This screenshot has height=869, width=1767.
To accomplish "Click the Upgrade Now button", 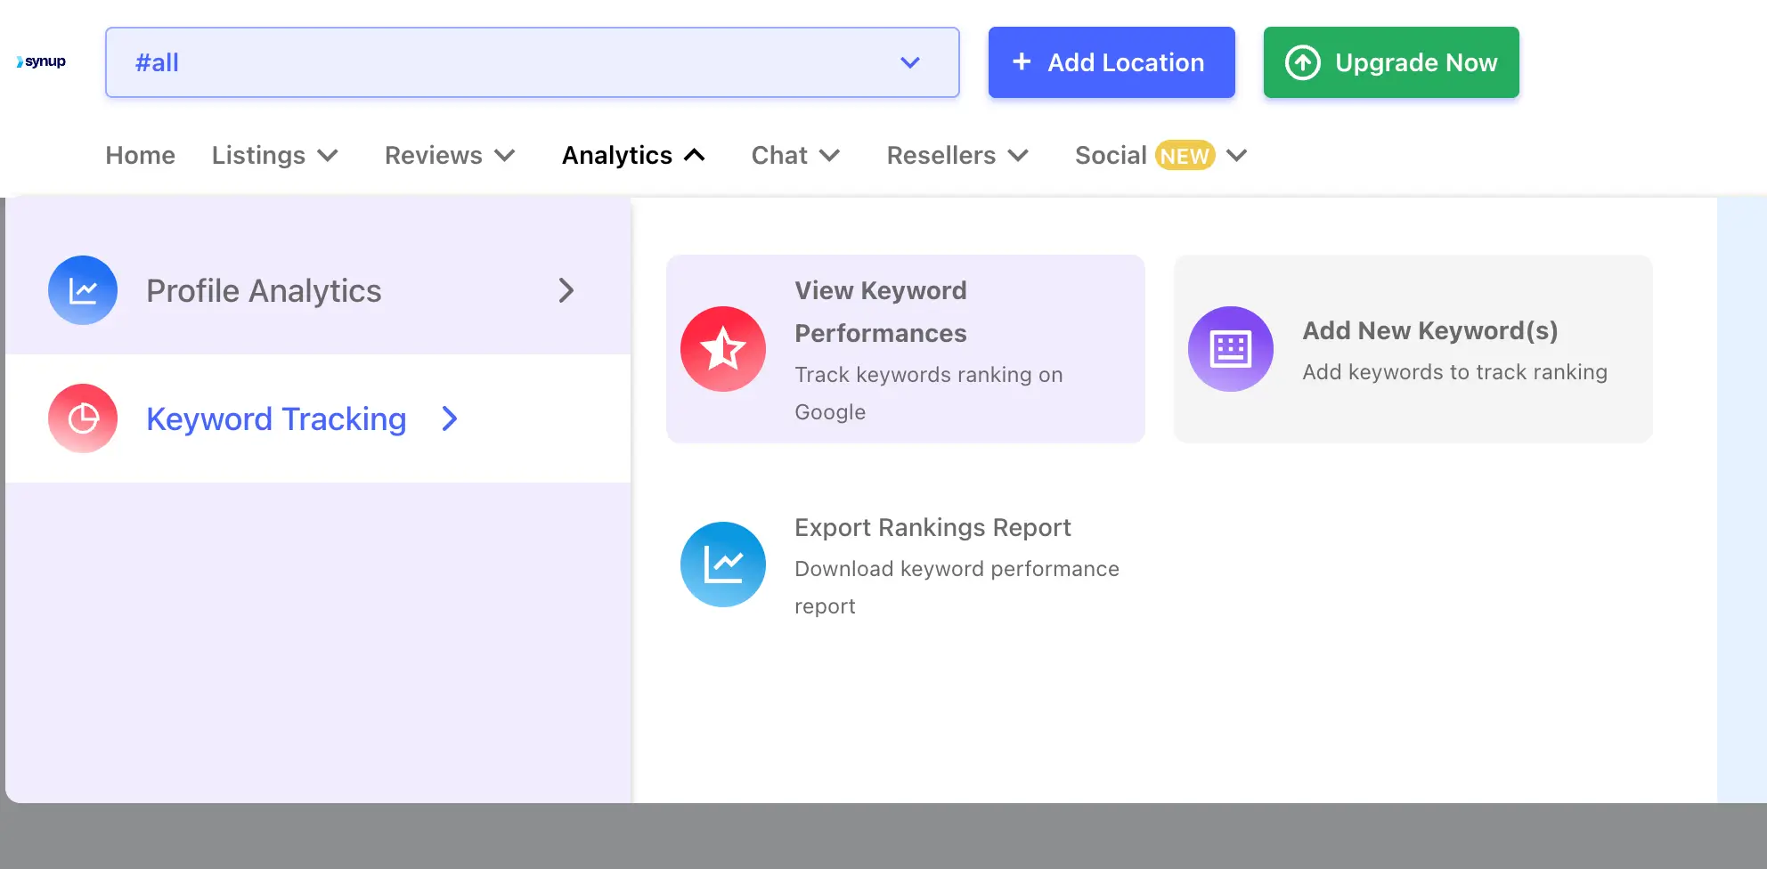I will [1391, 62].
